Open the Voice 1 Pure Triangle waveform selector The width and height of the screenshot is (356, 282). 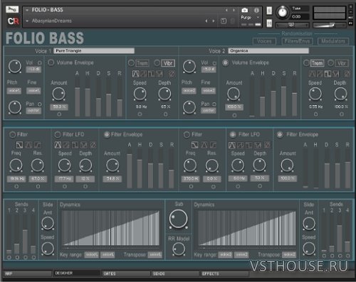coord(94,50)
